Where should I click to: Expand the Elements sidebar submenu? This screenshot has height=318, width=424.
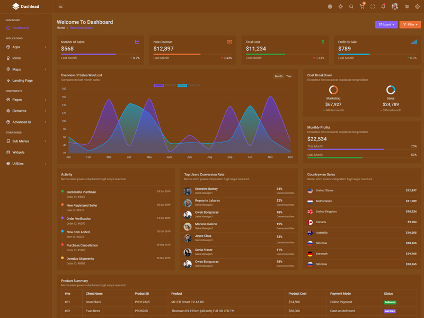tap(26, 111)
